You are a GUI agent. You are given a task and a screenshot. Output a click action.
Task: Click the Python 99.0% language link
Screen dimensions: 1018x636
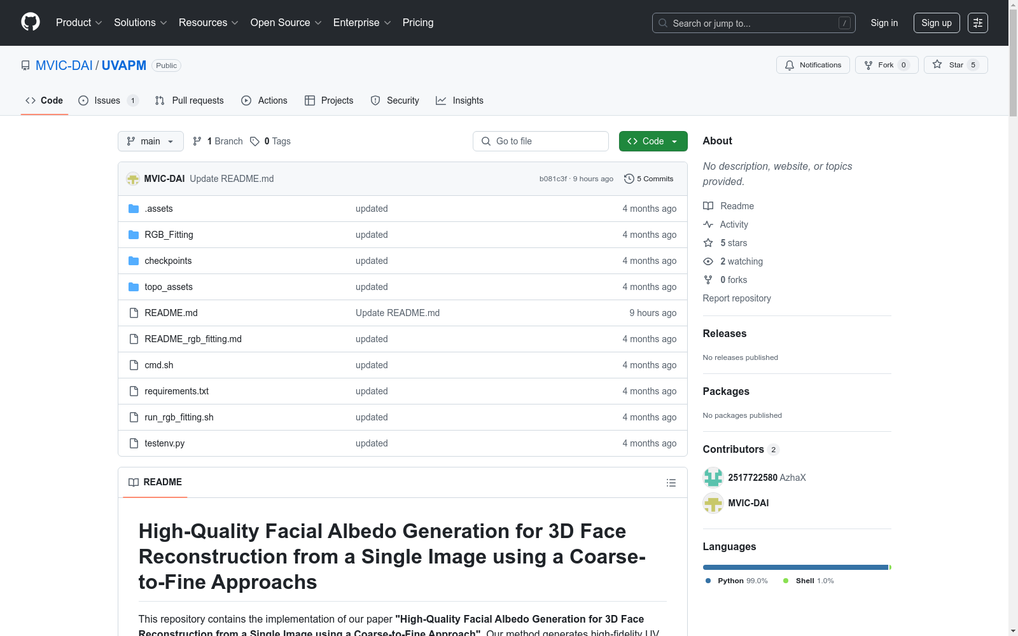pyautogui.click(x=737, y=581)
